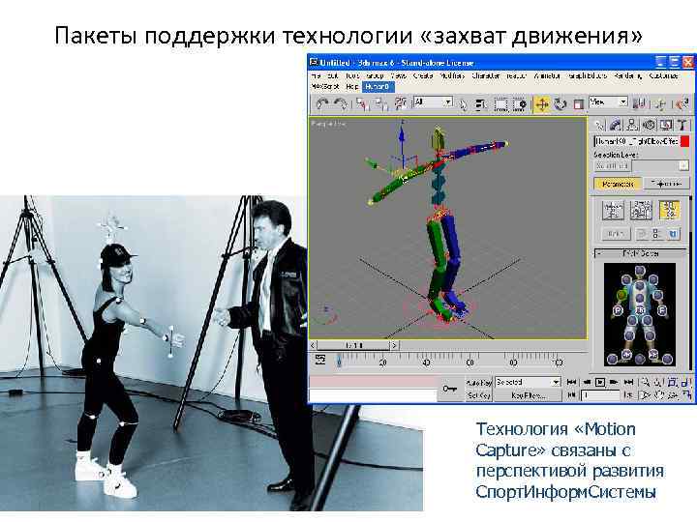
Task: Open the Selection Level dropdown arrow
Action: pos(683,166)
